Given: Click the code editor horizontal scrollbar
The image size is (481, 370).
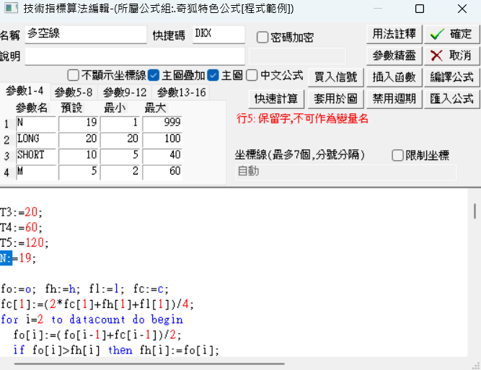Looking at the screenshot, I should (x=149, y=364).
